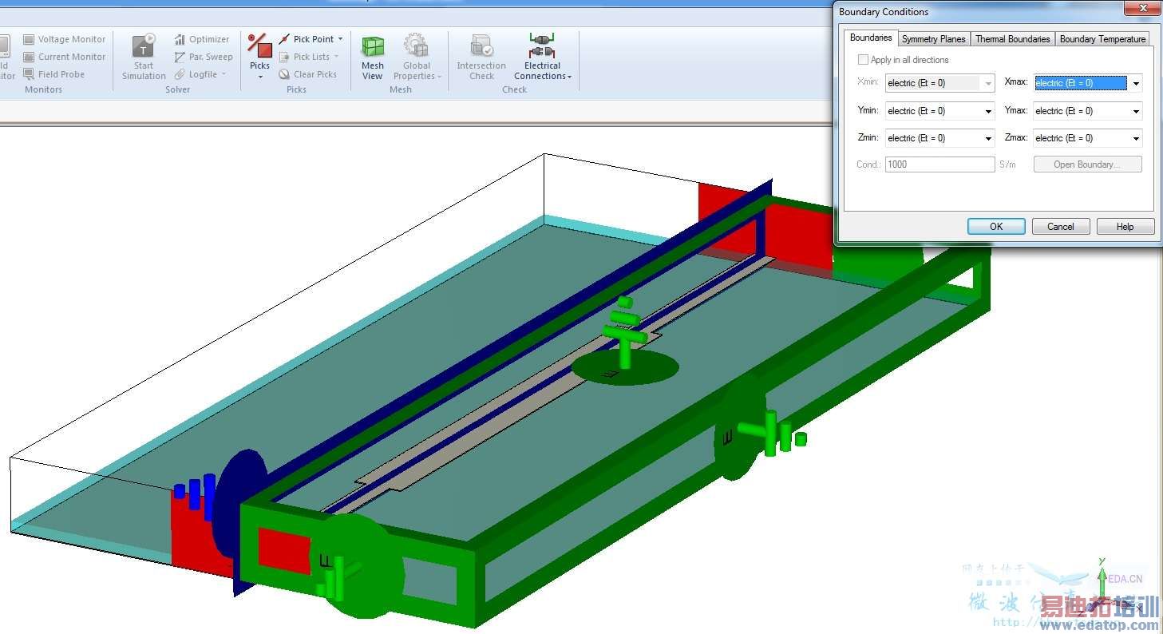Open the Ymin boundary type dropdown
The image size is (1163, 634).
[939, 111]
